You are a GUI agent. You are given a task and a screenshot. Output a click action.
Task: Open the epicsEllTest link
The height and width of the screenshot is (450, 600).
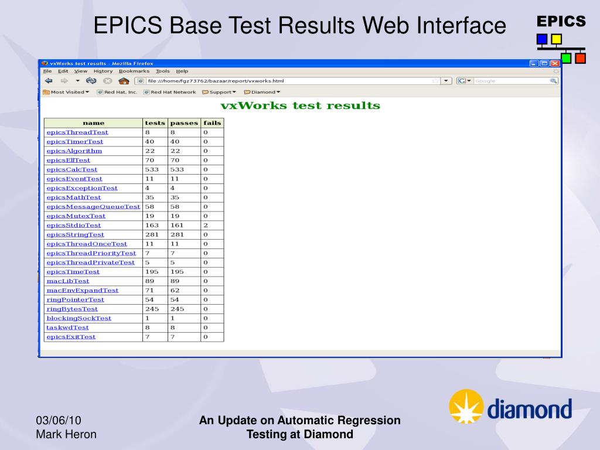[69, 161]
